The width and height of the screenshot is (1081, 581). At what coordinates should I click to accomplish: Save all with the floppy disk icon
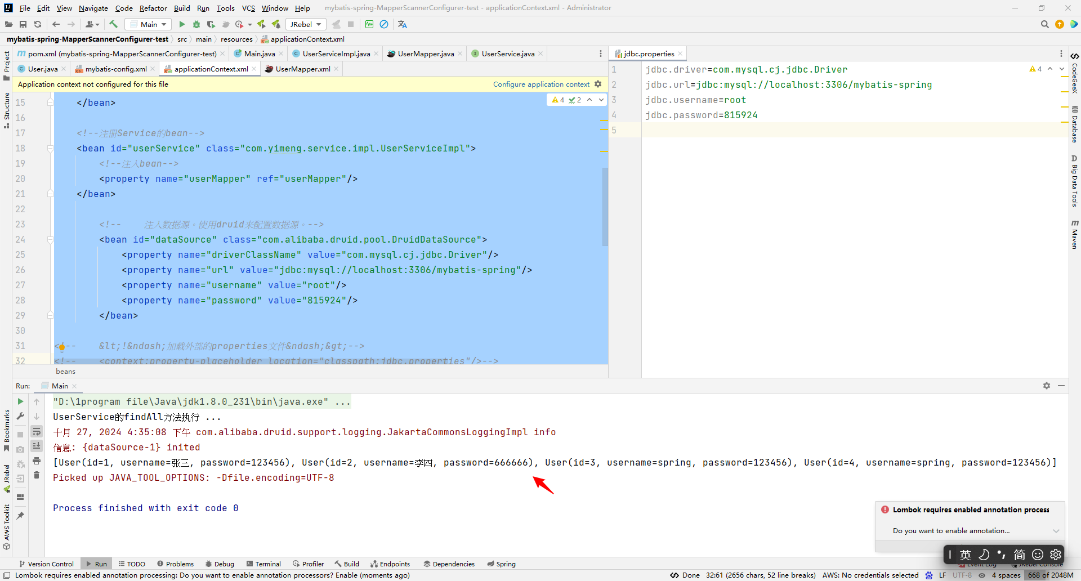(x=23, y=24)
